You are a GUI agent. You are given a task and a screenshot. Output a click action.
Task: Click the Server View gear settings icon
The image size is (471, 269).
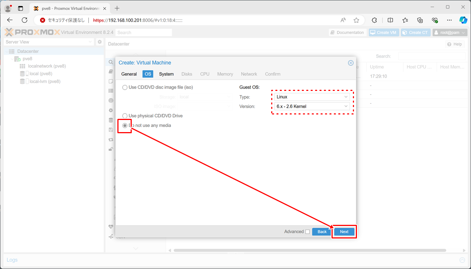99,42
